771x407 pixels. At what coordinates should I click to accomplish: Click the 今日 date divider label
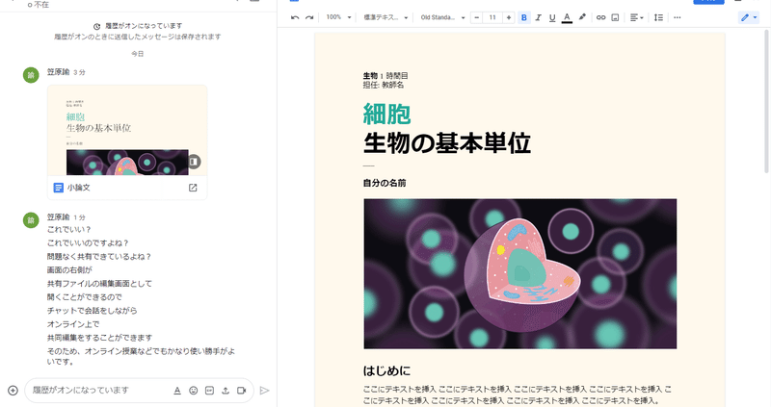pyautogui.click(x=138, y=54)
